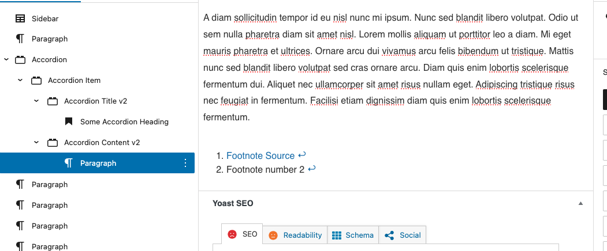
Task: Click the return arrow after Footnote number 2
Action: coord(312,169)
